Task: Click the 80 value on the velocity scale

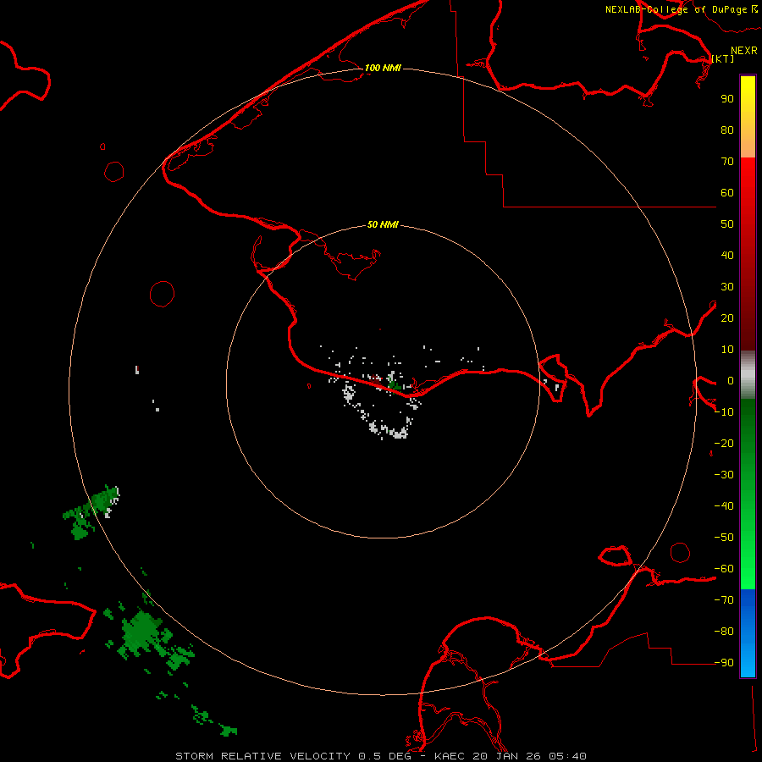Action: (727, 130)
